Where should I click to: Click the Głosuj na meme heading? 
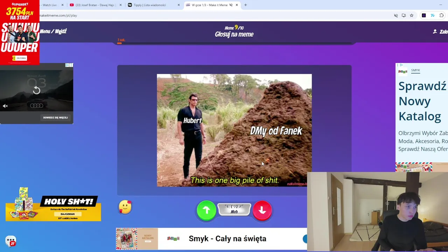tap(234, 34)
